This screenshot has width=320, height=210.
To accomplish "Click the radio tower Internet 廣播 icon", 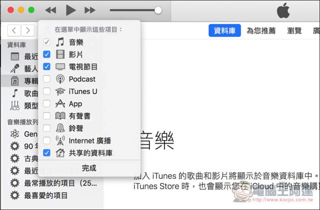I will tap(60, 141).
